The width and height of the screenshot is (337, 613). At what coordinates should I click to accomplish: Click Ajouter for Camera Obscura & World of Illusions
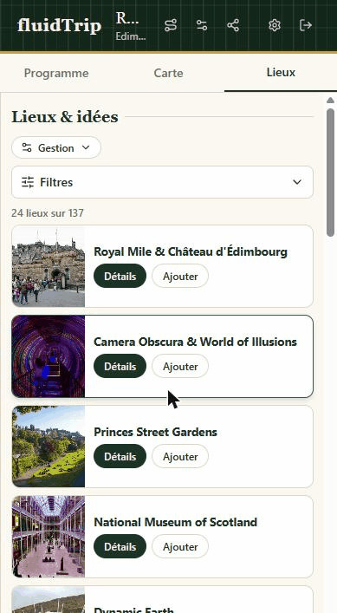[x=180, y=366]
